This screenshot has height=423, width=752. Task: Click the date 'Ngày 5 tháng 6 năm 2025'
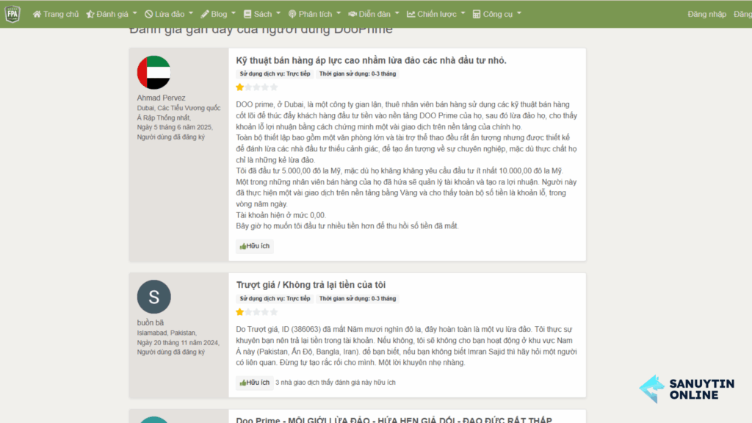point(175,128)
